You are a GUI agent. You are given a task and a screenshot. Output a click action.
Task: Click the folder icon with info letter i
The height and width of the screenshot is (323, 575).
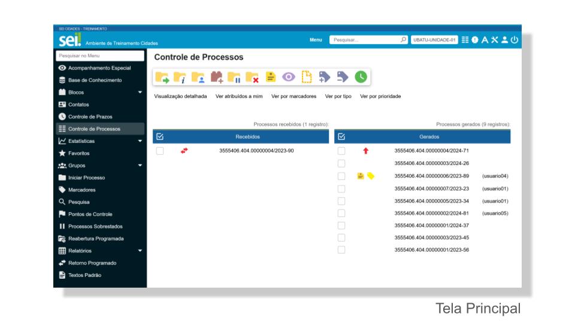click(x=180, y=77)
